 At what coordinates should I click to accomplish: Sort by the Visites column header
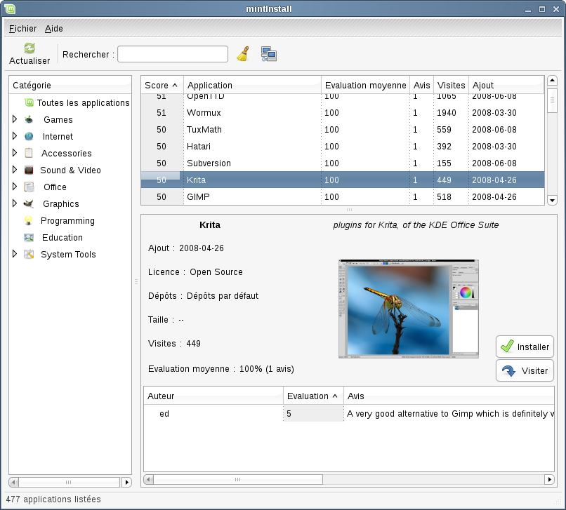pyautogui.click(x=451, y=85)
